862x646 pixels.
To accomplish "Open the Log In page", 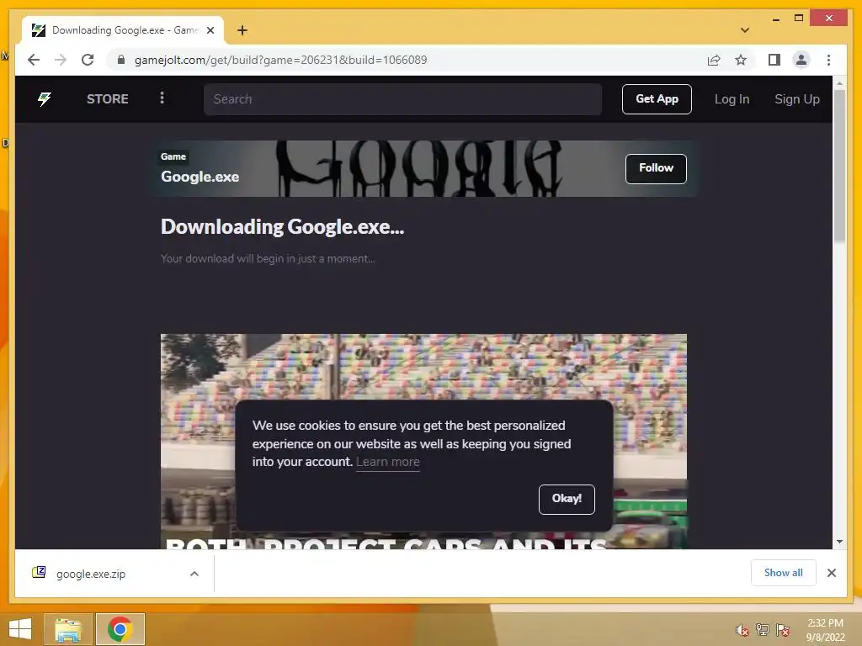I will (x=732, y=99).
